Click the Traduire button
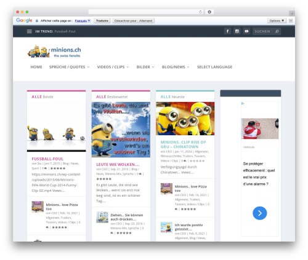Screen dimensions: 308x260 click(x=102, y=21)
